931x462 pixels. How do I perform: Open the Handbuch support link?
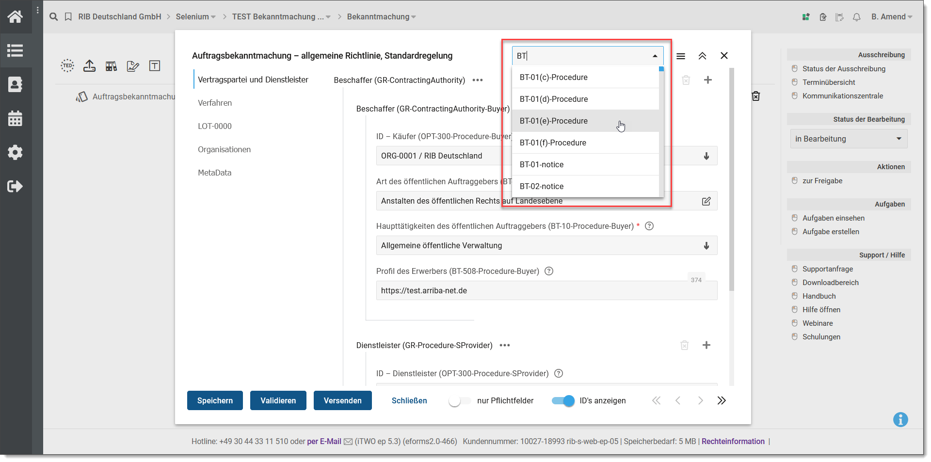(819, 296)
